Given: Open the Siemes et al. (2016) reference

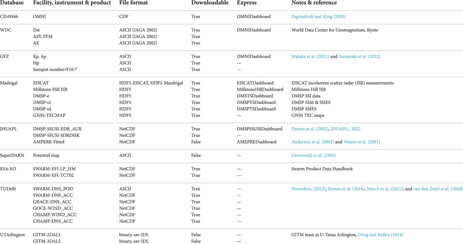Looking at the screenshot, I should [346, 189].
